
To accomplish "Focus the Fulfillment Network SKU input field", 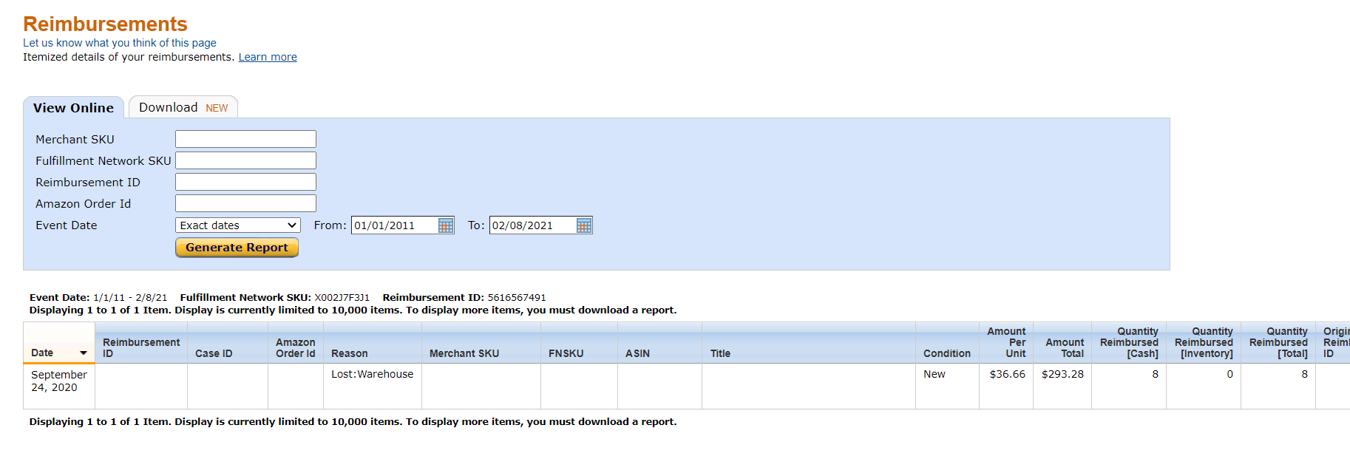I will (x=245, y=160).
